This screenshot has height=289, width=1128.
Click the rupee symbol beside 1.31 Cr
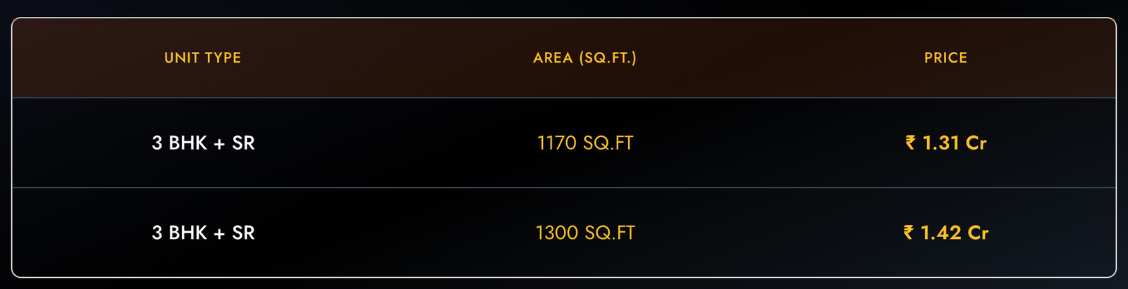click(911, 143)
